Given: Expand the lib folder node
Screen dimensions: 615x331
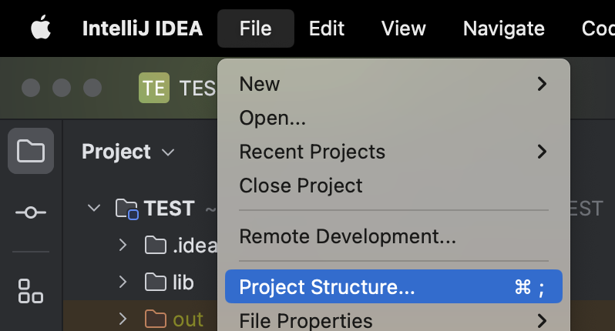Looking at the screenshot, I should (123, 283).
